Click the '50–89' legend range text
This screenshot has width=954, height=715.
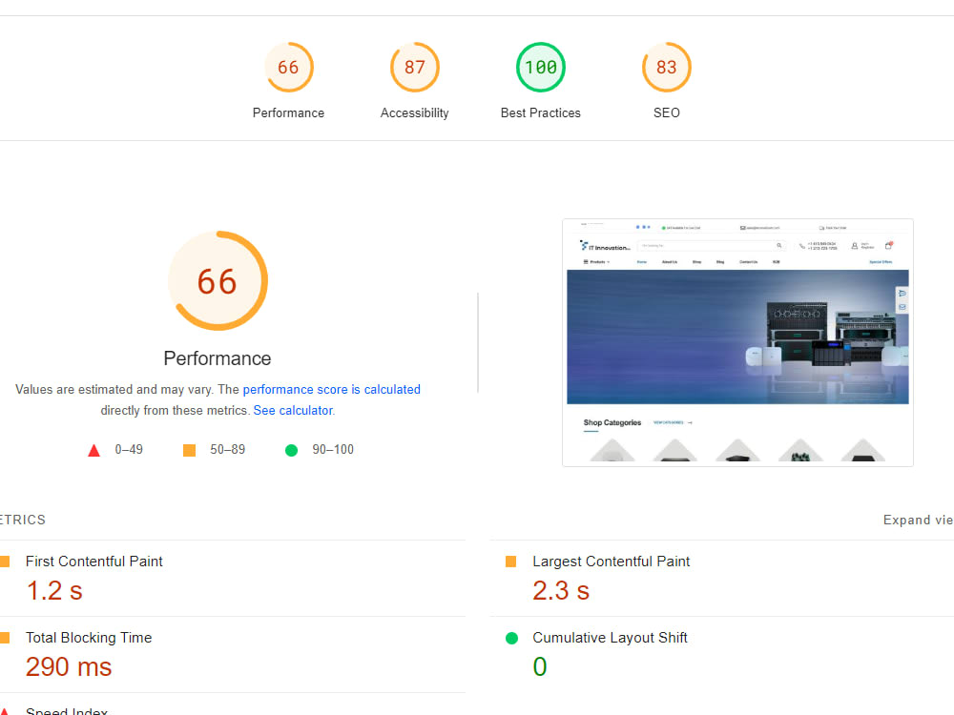pos(228,450)
